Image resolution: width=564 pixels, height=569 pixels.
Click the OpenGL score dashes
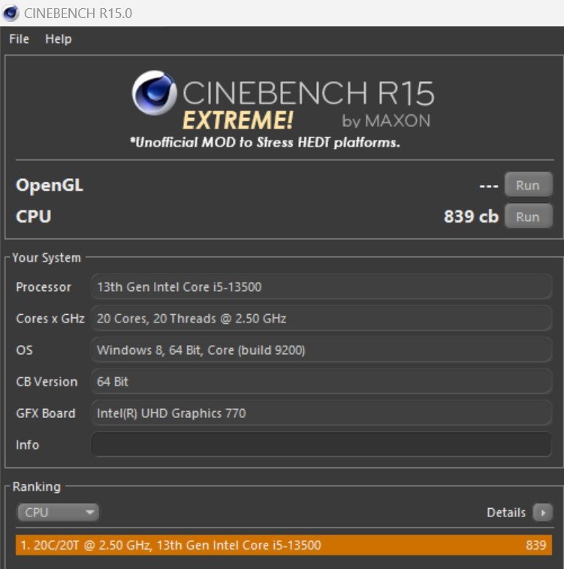tap(489, 186)
